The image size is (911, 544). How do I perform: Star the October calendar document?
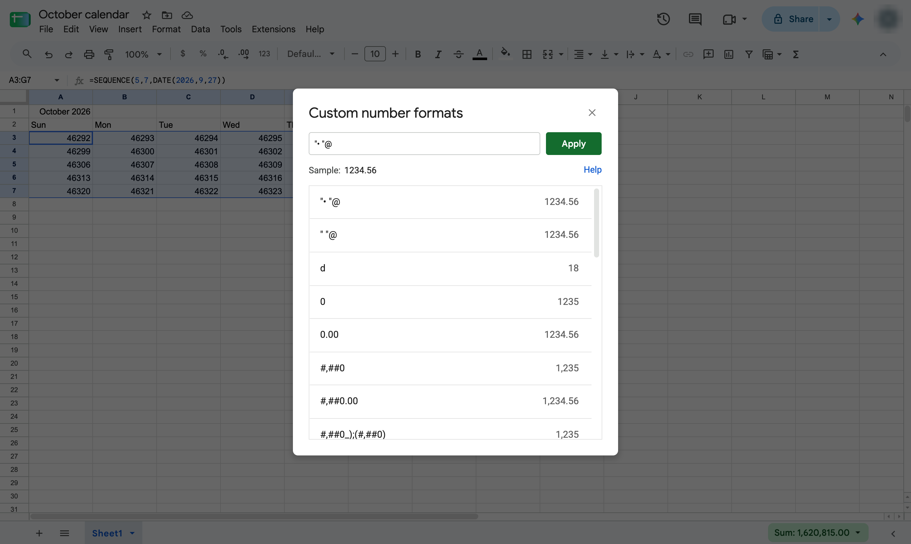coord(147,15)
